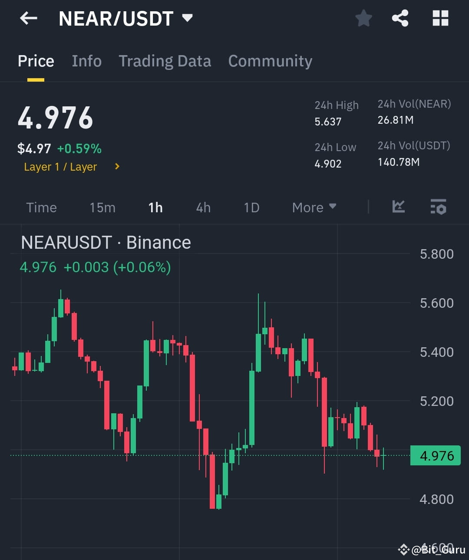Select the Time chart option
469x560 pixels.
point(41,208)
